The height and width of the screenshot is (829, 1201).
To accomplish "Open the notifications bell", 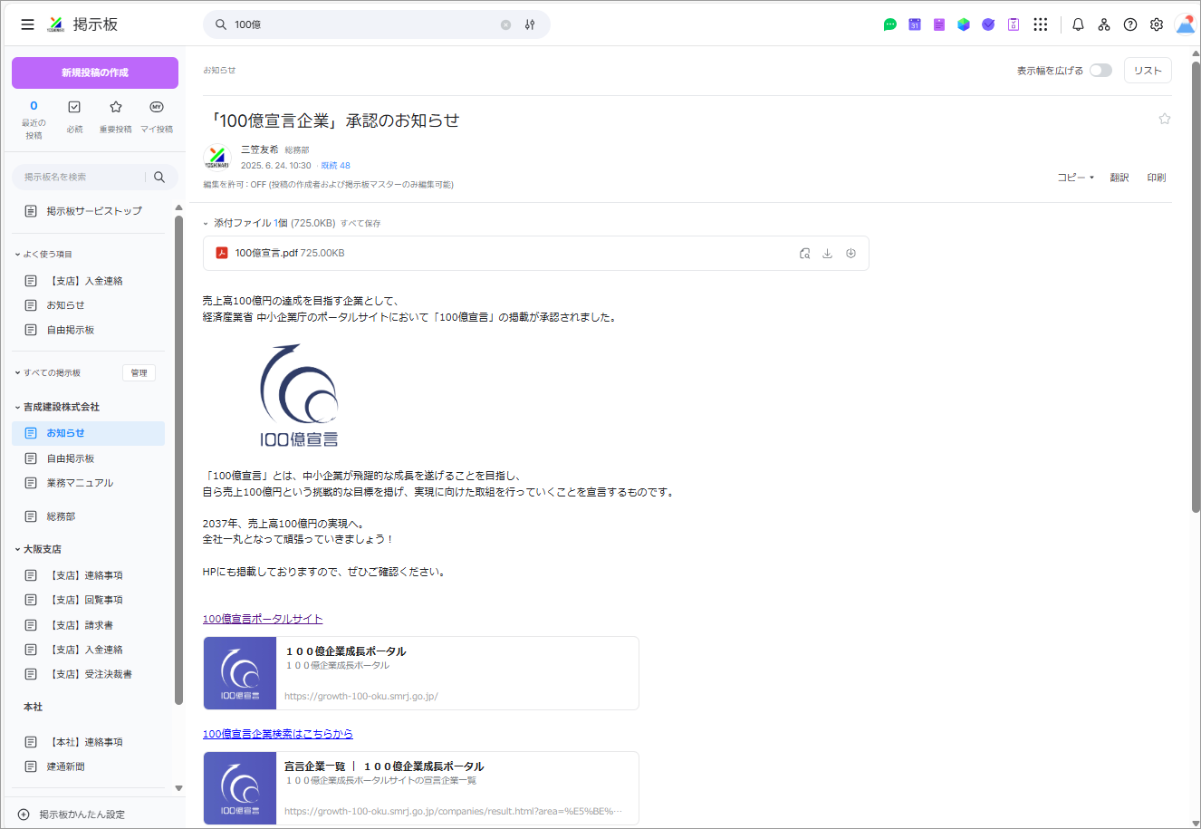I will coord(1078,24).
